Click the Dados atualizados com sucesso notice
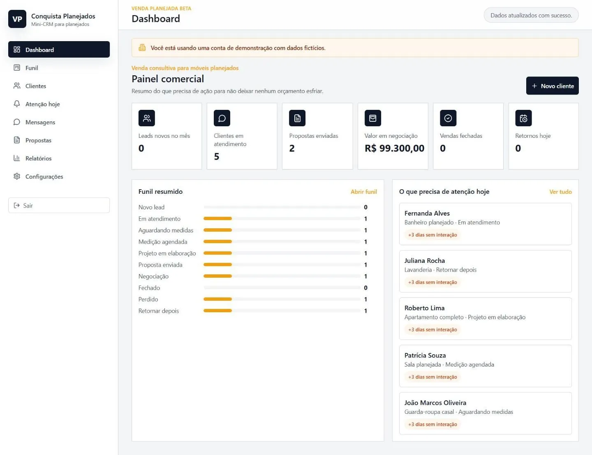The image size is (592, 455). [x=531, y=15]
